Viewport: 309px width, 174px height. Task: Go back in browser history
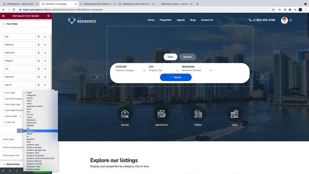click(x=3, y=10)
